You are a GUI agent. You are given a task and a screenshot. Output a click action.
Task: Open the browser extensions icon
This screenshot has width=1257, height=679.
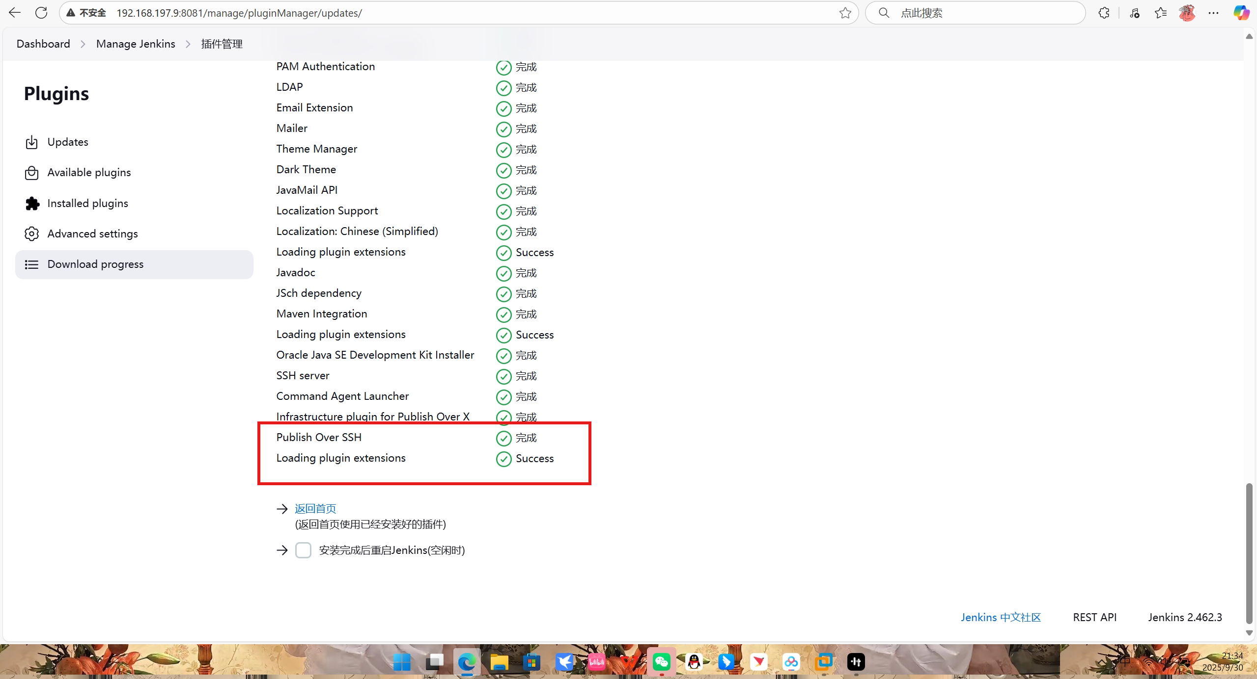click(x=1104, y=13)
